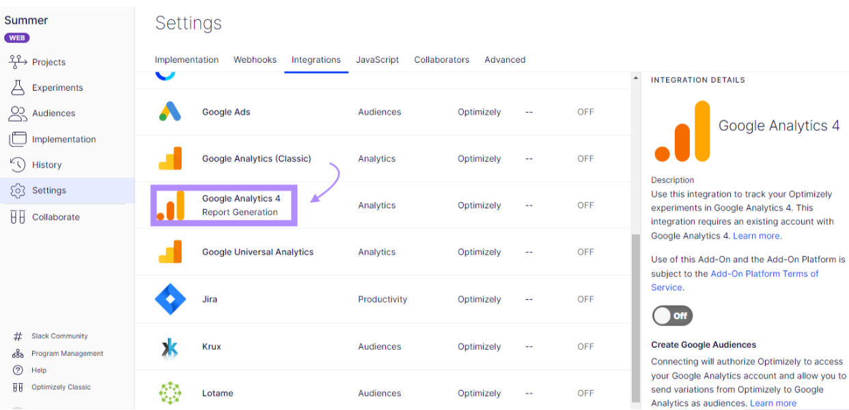The height and width of the screenshot is (410, 849).
Task: Open the Projects icon in sidebar
Action: [18, 62]
